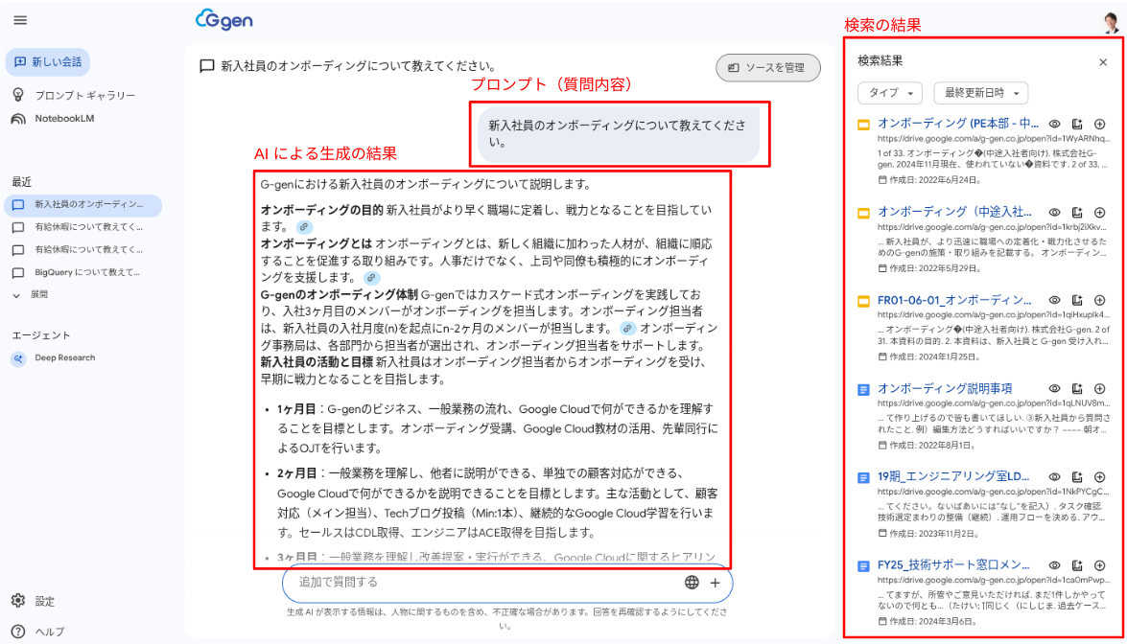Add 19期_エンジニアリング室 result with plus icon
The image size is (1127, 644).
point(1100,476)
